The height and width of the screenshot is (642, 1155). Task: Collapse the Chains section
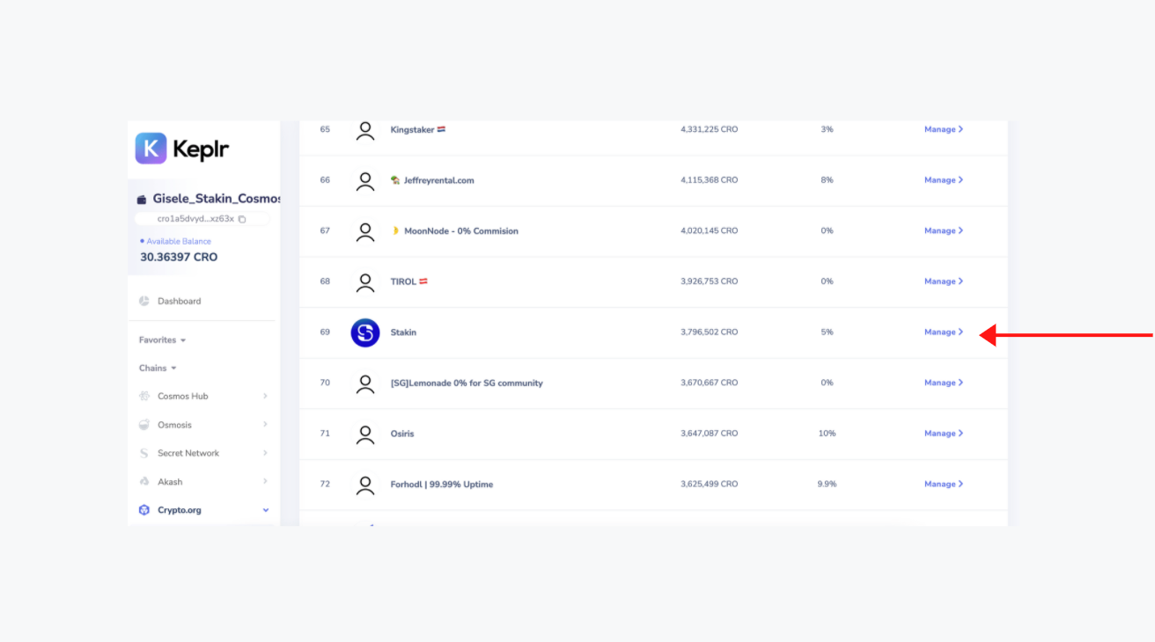click(x=158, y=368)
